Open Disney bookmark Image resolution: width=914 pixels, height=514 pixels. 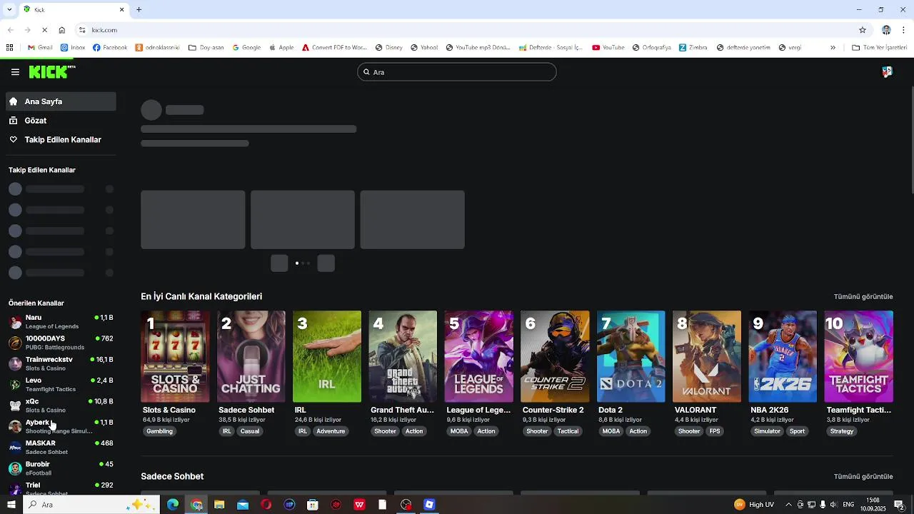tap(388, 48)
